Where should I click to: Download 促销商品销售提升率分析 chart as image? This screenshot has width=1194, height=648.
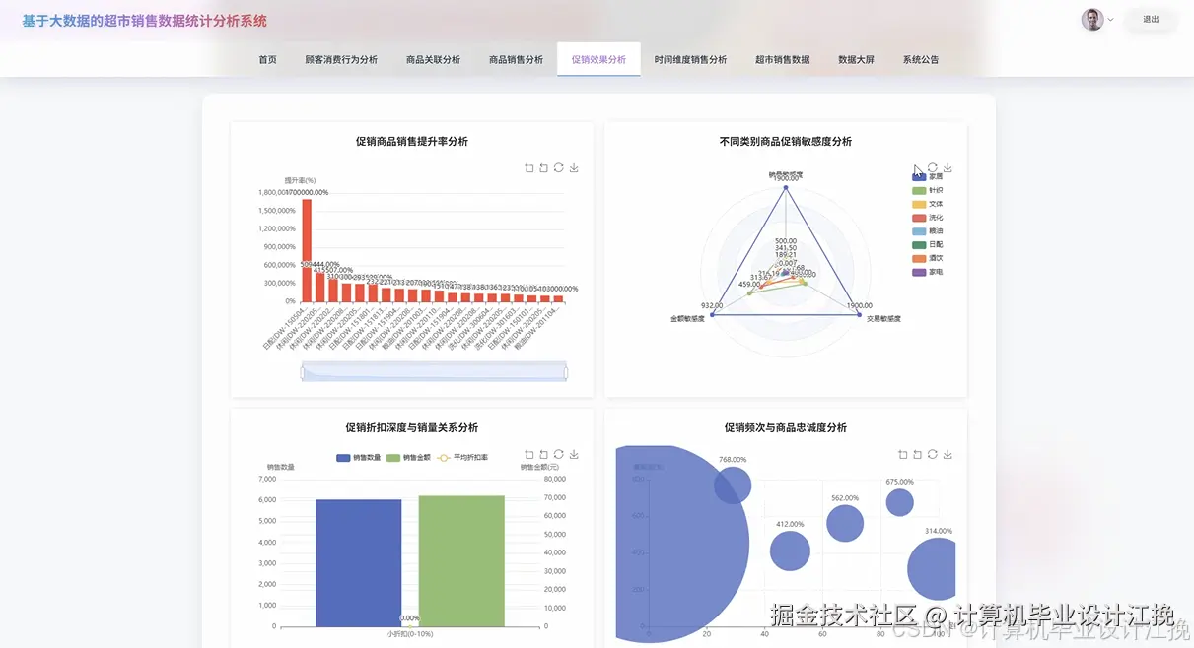point(574,167)
